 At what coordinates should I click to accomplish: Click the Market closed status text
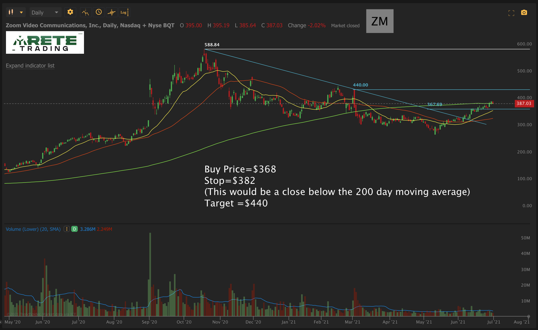pyautogui.click(x=345, y=26)
